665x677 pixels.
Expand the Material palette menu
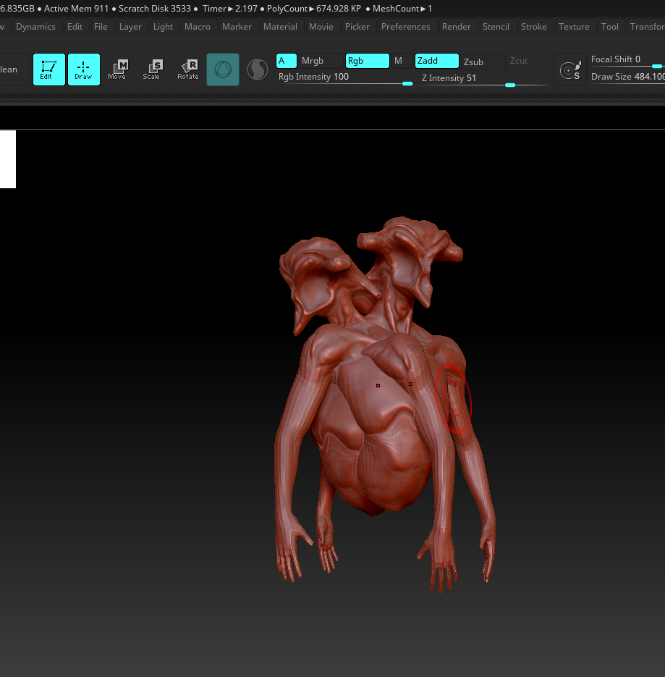280,27
